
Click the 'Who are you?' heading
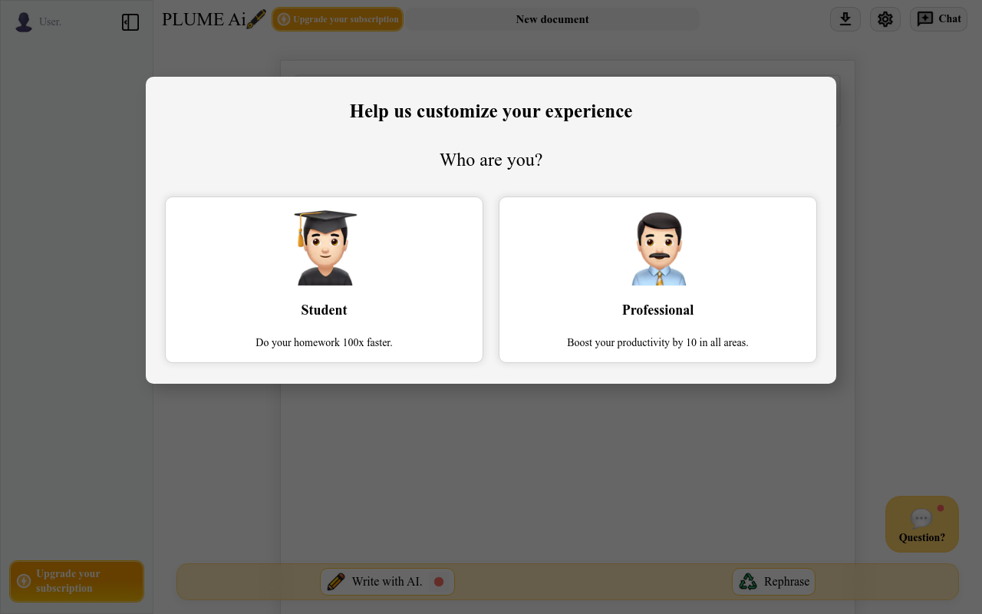click(491, 160)
